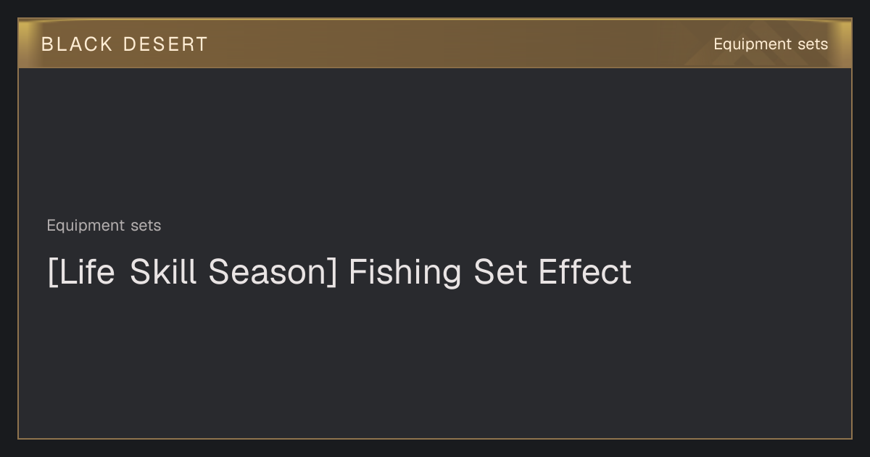Click the word BLACK in the header logo
The width and height of the screenshot is (870, 457).
77,44
